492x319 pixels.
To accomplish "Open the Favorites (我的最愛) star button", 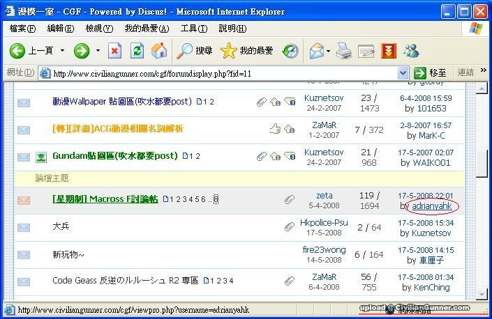I will 247,51.
